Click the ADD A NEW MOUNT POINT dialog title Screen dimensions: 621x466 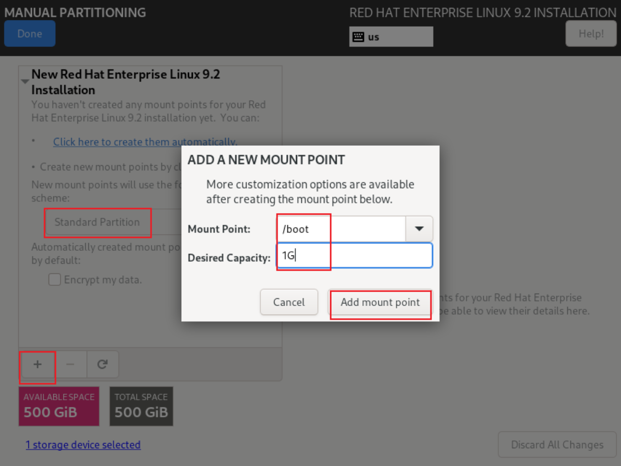coord(266,160)
